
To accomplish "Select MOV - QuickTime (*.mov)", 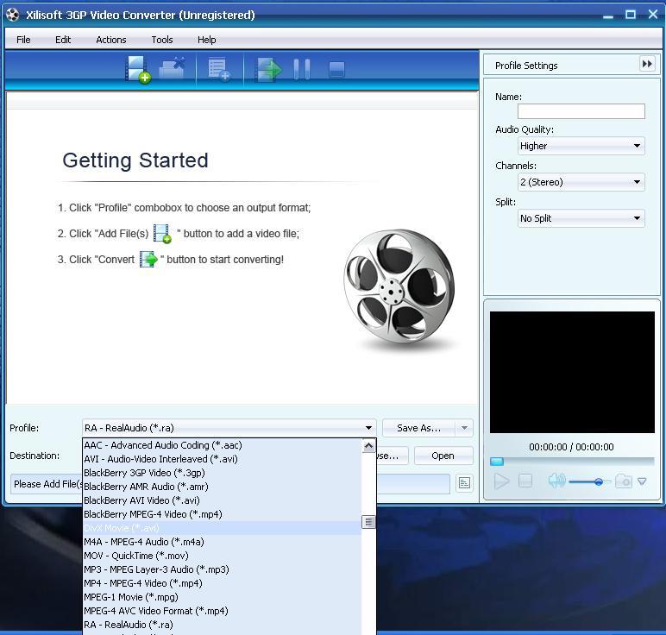I will pos(222,556).
